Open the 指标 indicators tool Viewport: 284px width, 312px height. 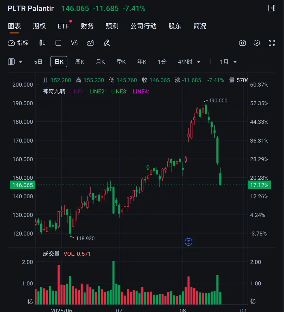18,43
